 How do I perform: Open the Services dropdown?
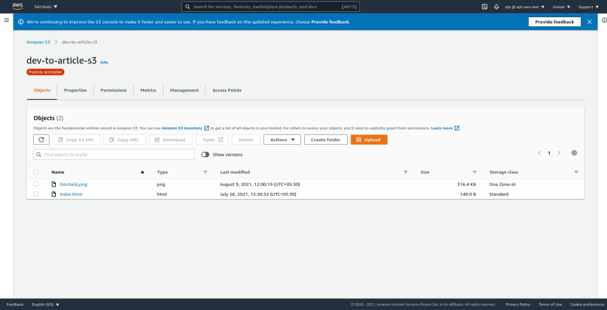[x=46, y=7]
